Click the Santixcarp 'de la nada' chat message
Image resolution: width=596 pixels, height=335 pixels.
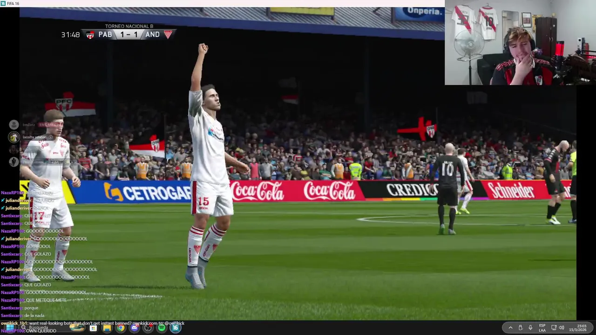[23, 315]
